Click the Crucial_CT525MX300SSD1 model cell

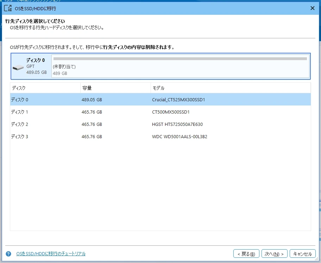tap(178, 100)
